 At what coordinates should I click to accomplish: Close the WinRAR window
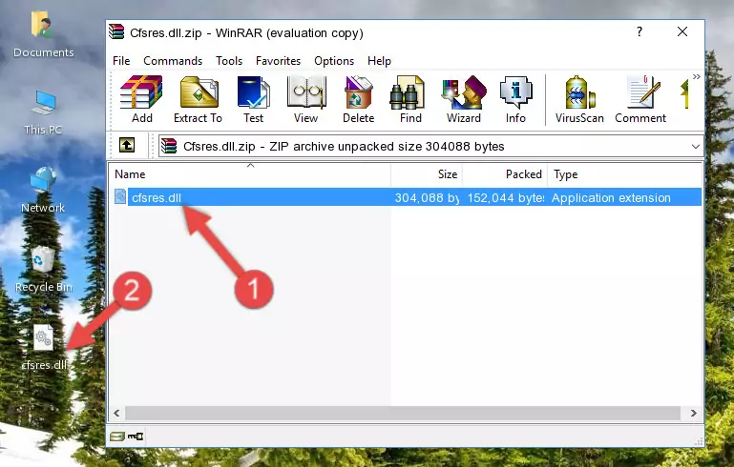(x=682, y=31)
